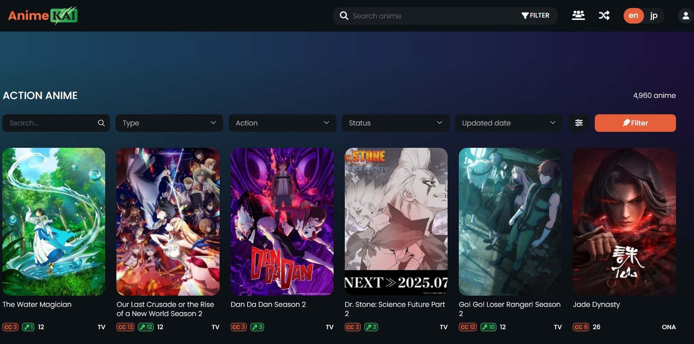Click dub 3 badge under Dan Da Dan
Screen dimensions: 694x344
click(257, 327)
